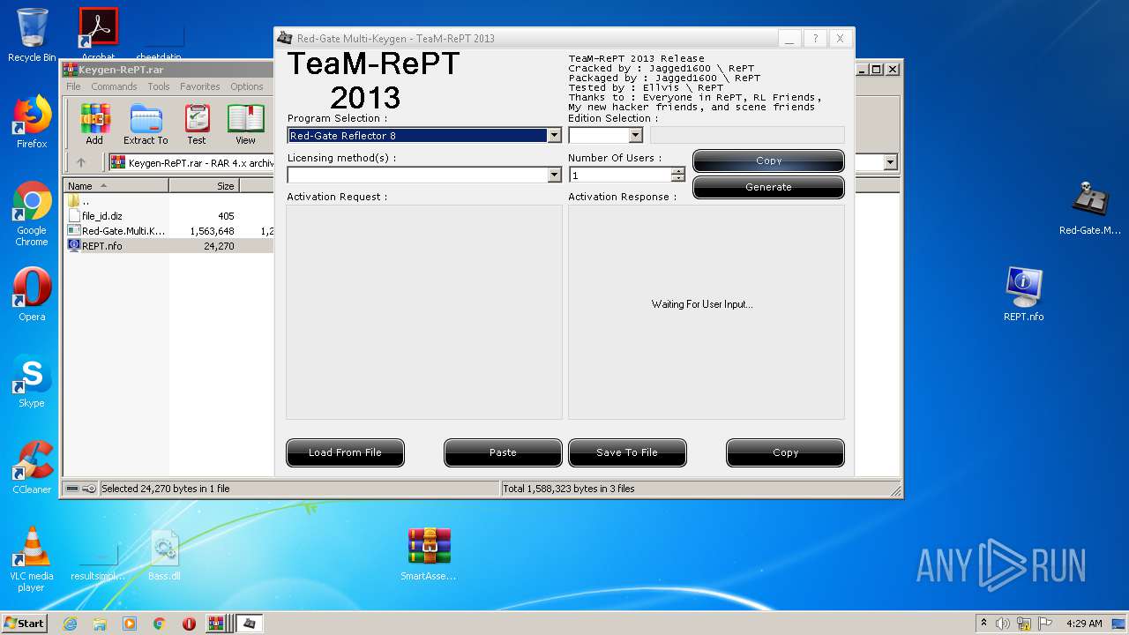Click the Start button
This screenshot has width=1129, height=635.
25,624
